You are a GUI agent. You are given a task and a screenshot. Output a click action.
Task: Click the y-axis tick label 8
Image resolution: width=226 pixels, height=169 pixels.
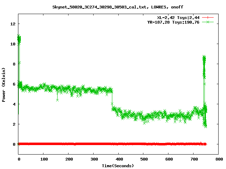pos(14,64)
